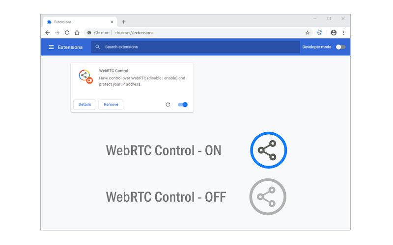Enable Developer mode toggle
393x245 pixels.
(340, 47)
